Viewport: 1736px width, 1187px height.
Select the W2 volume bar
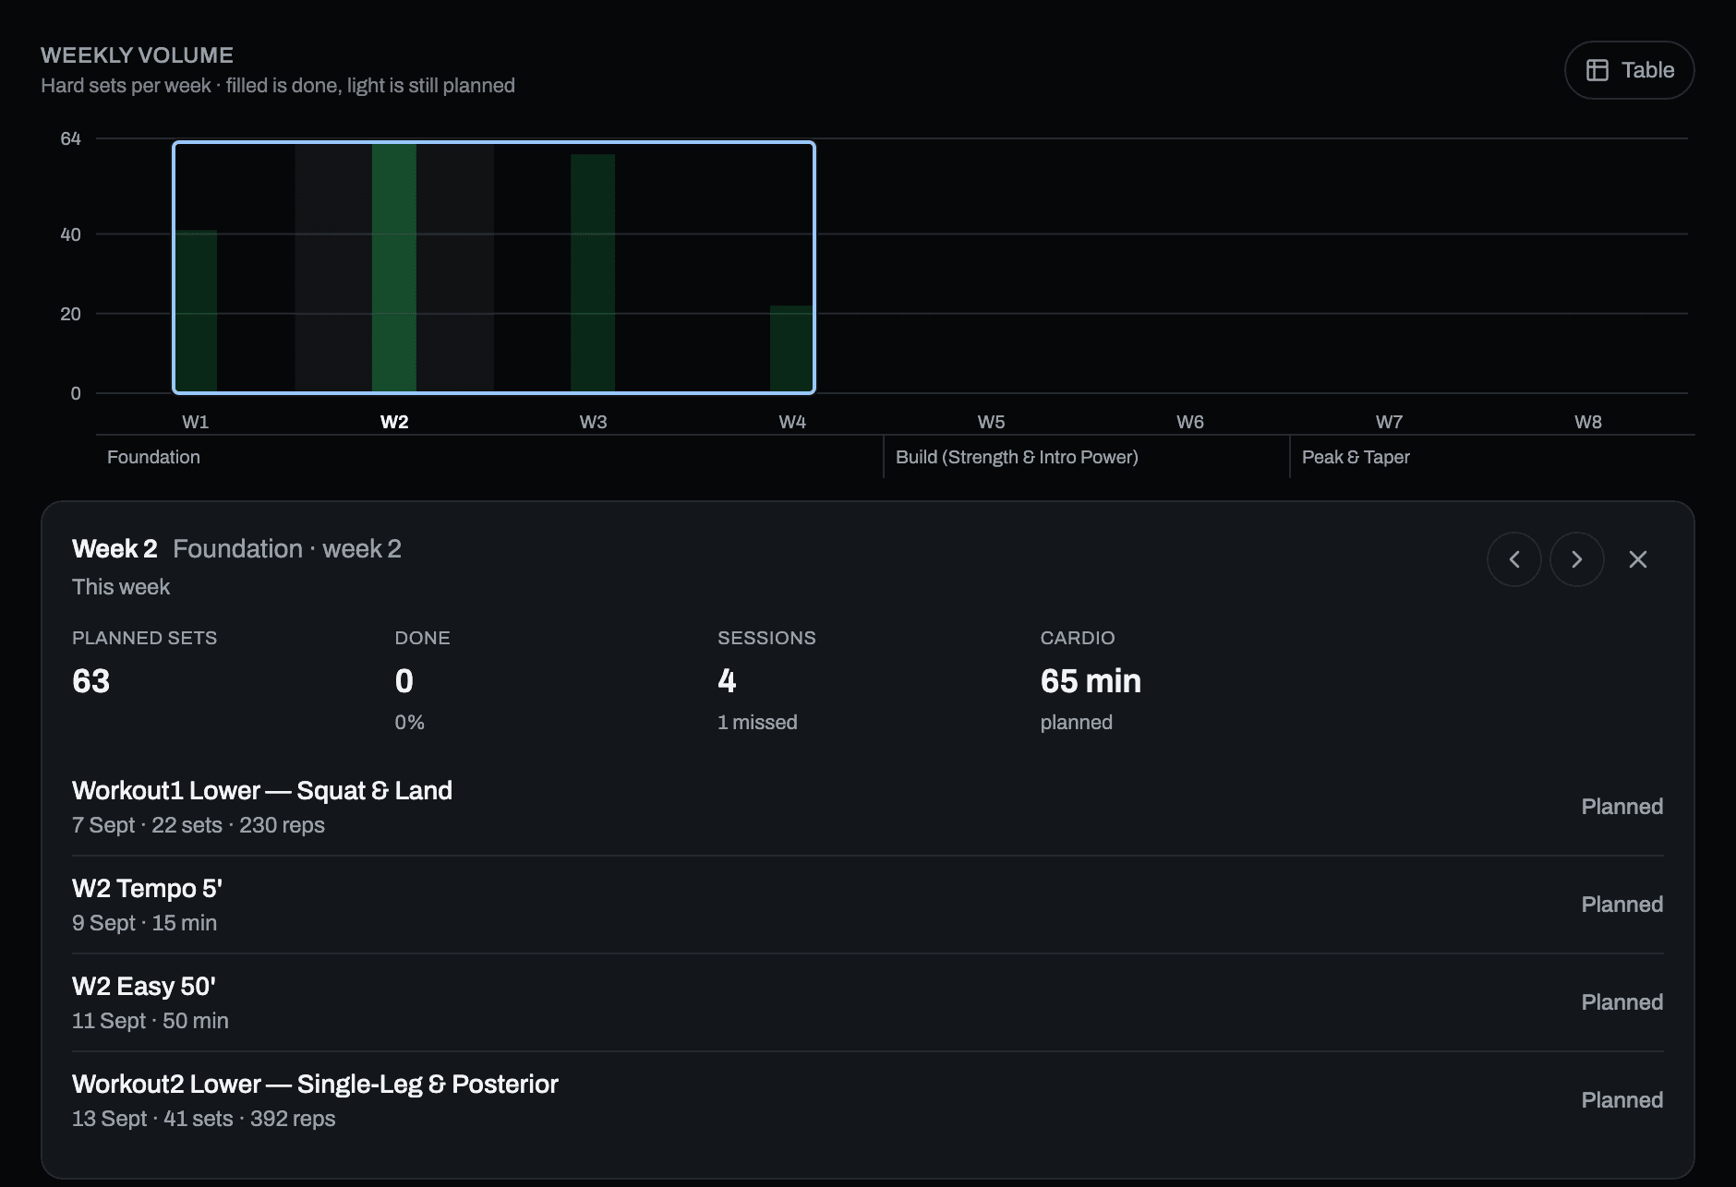(394, 268)
